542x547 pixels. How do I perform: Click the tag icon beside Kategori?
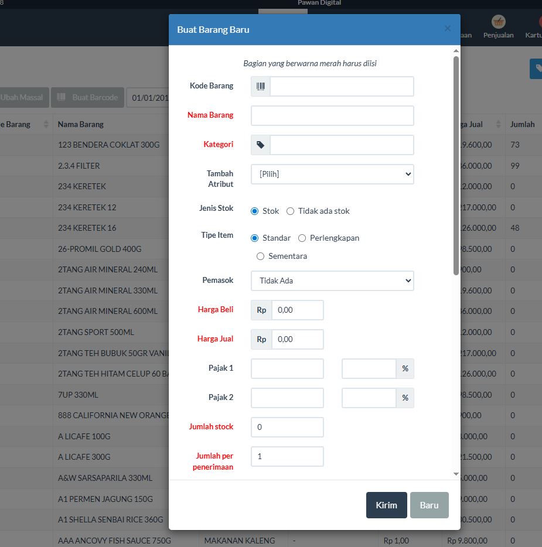pyautogui.click(x=261, y=145)
